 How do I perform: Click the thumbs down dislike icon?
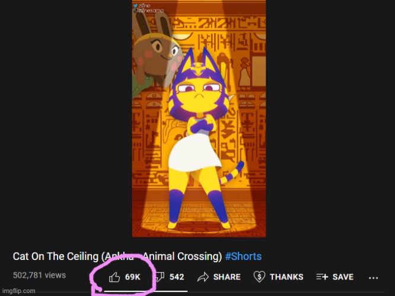tap(160, 277)
